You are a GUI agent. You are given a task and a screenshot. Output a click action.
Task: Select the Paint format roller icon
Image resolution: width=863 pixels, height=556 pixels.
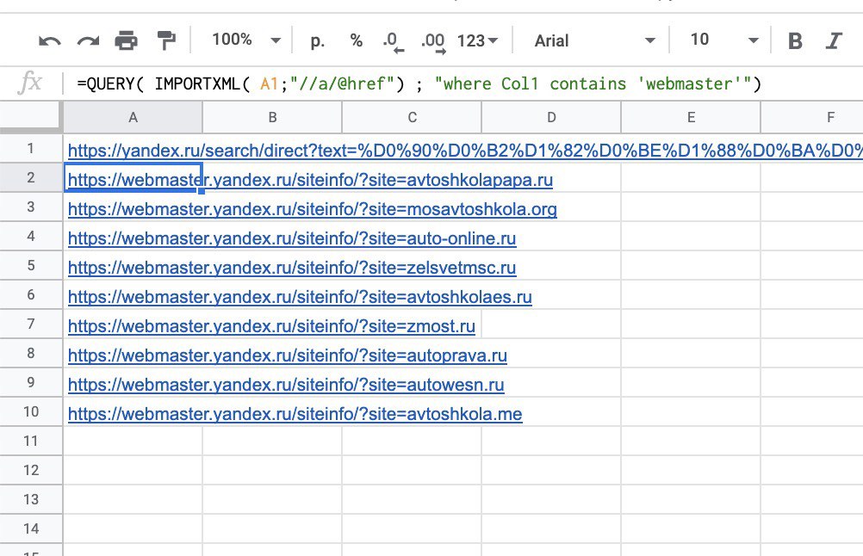coord(165,40)
